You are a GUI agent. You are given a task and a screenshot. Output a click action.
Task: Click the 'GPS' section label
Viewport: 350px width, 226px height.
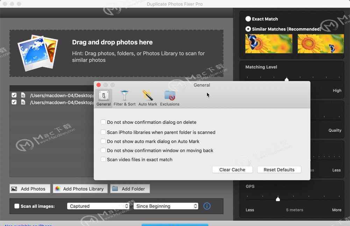[250, 186]
